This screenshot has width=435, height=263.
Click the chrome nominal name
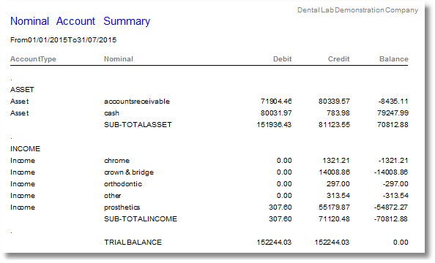click(x=116, y=161)
